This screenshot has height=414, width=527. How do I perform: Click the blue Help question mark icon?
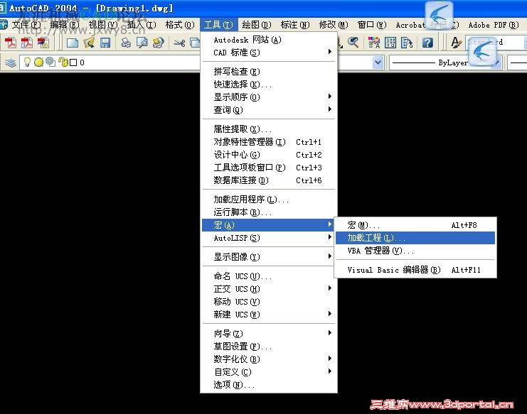click(427, 43)
